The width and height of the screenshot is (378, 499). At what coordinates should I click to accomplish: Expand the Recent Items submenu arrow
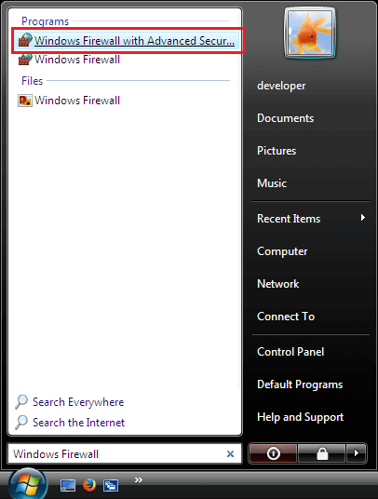[x=363, y=218]
